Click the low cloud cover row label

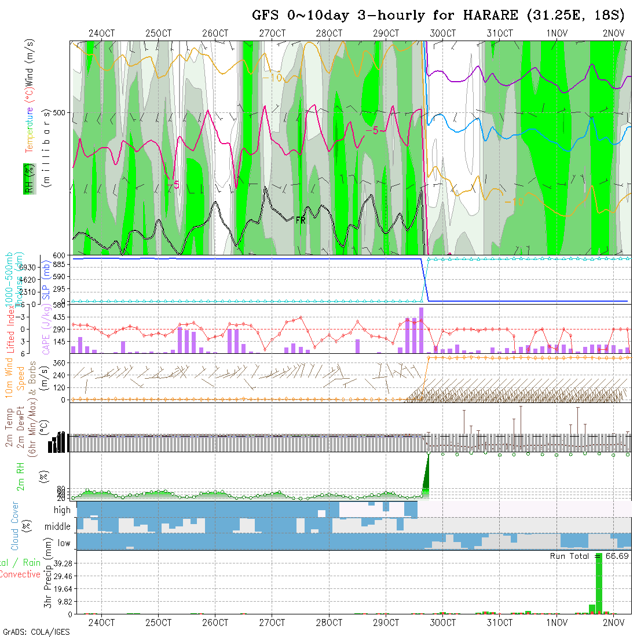[64, 543]
